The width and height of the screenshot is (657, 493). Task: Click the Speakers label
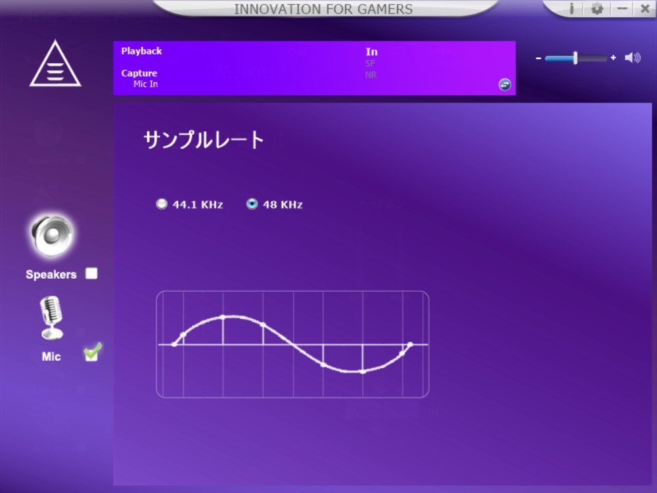pos(51,275)
